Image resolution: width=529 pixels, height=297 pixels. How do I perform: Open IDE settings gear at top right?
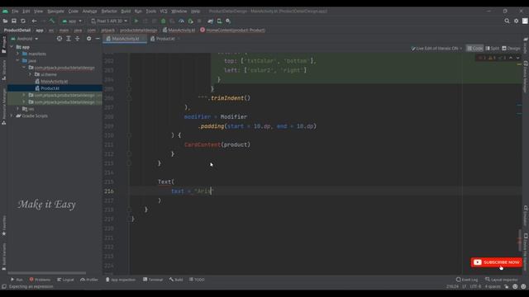coord(516,21)
